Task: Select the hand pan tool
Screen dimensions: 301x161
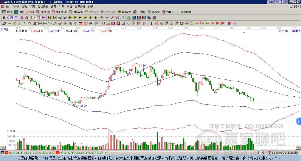Action: (102, 18)
